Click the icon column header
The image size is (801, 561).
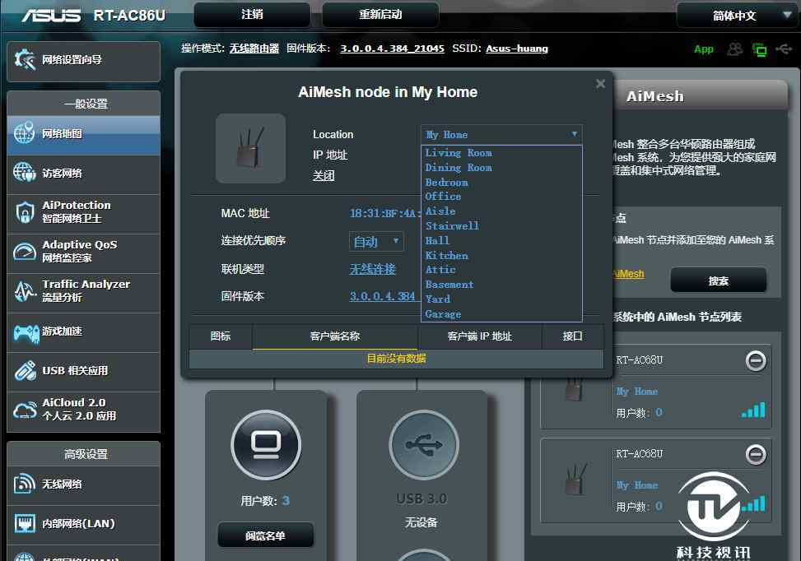click(x=221, y=336)
